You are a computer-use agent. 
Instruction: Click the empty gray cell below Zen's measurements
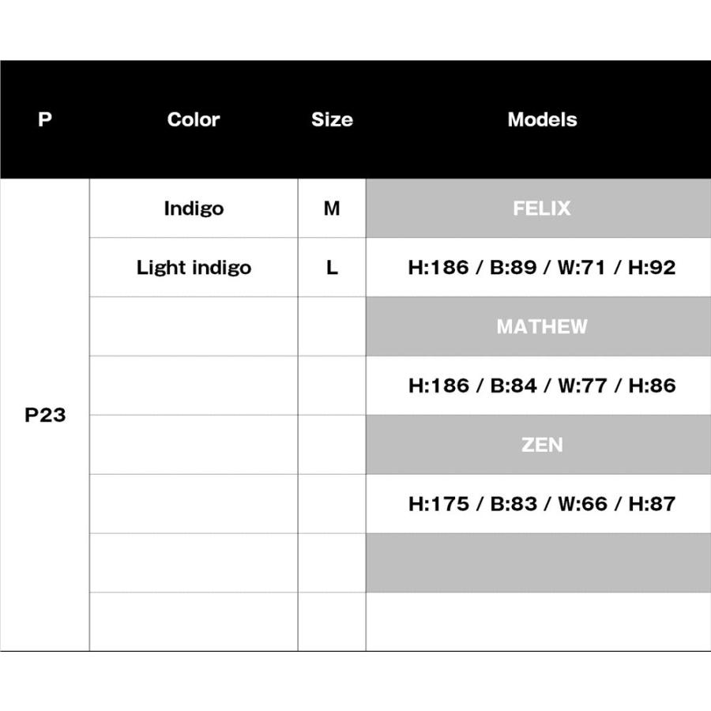[x=542, y=562]
